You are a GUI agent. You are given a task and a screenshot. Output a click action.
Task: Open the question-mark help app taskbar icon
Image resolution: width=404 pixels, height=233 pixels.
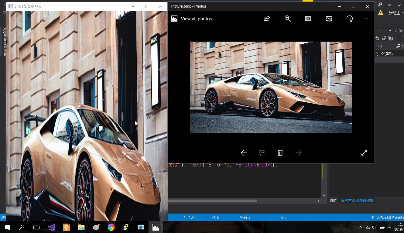[x=126, y=227]
